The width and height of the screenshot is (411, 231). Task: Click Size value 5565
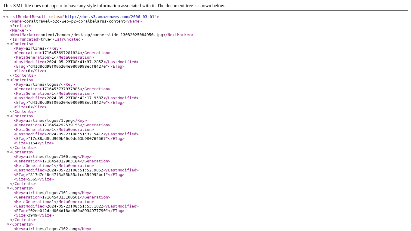point(32,179)
